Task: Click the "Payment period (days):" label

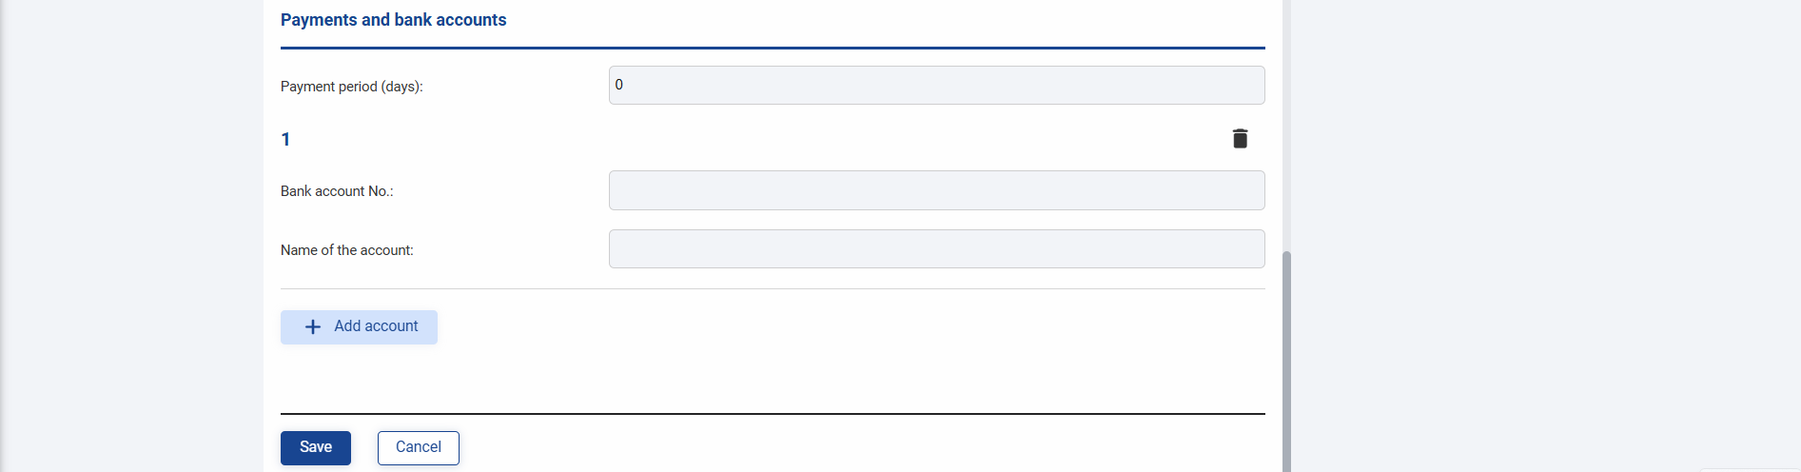Action: 352,87
